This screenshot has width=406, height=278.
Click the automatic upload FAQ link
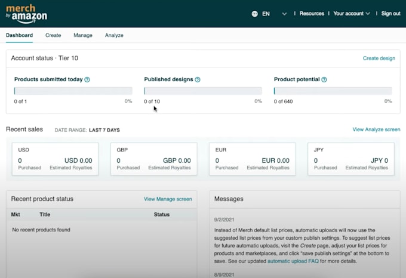pyautogui.click(x=293, y=261)
